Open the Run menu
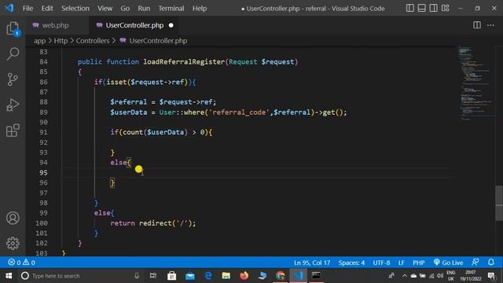Image resolution: width=503 pixels, height=283 pixels. point(144,9)
